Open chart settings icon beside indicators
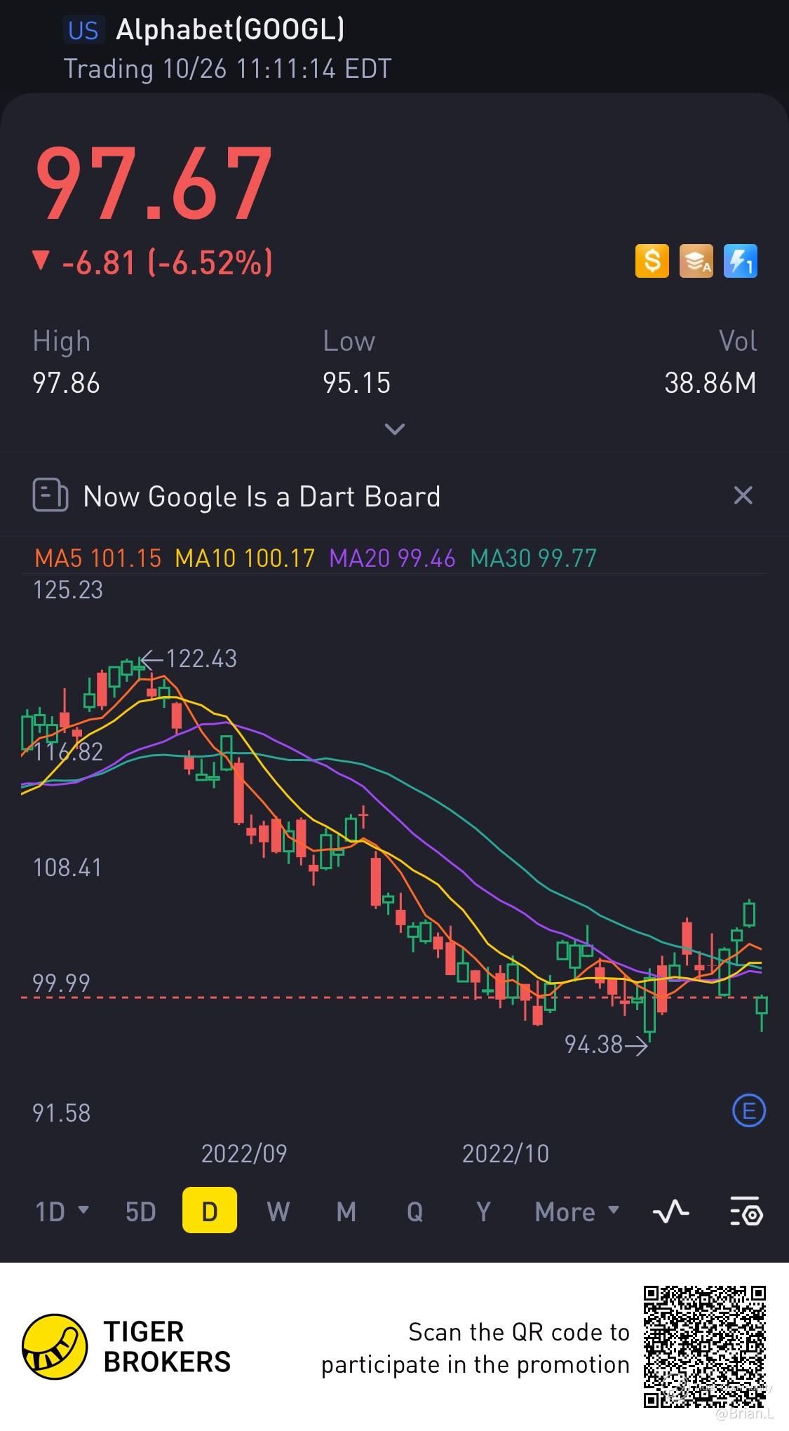This screenshot has width=789, height=1431. [746, 1211]
